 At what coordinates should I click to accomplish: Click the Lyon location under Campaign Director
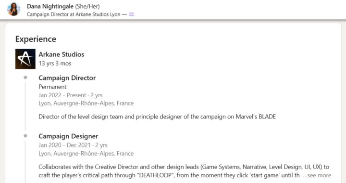pyautogui.click(x=86, y=104)
